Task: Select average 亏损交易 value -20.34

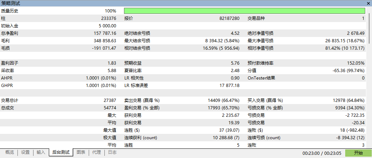Action: click(358, 123)
